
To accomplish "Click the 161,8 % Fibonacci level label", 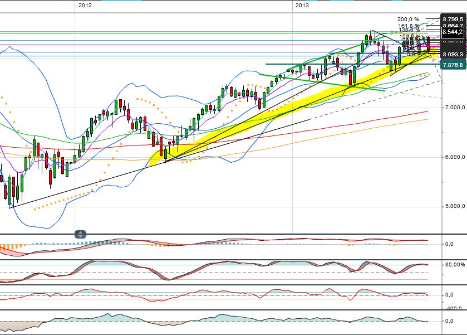I will (409, 26).
